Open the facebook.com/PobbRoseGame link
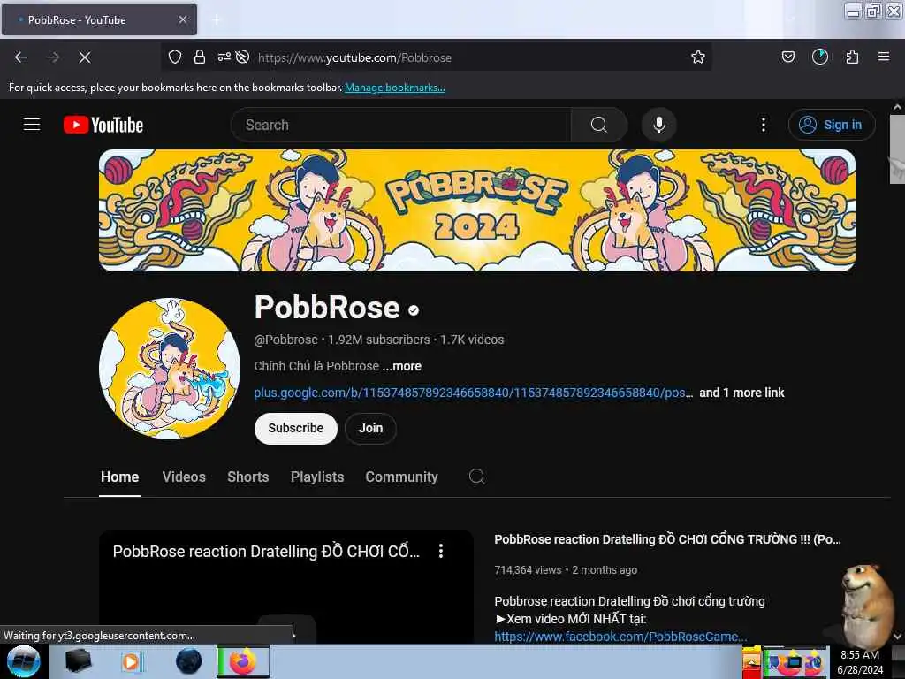 620,637
